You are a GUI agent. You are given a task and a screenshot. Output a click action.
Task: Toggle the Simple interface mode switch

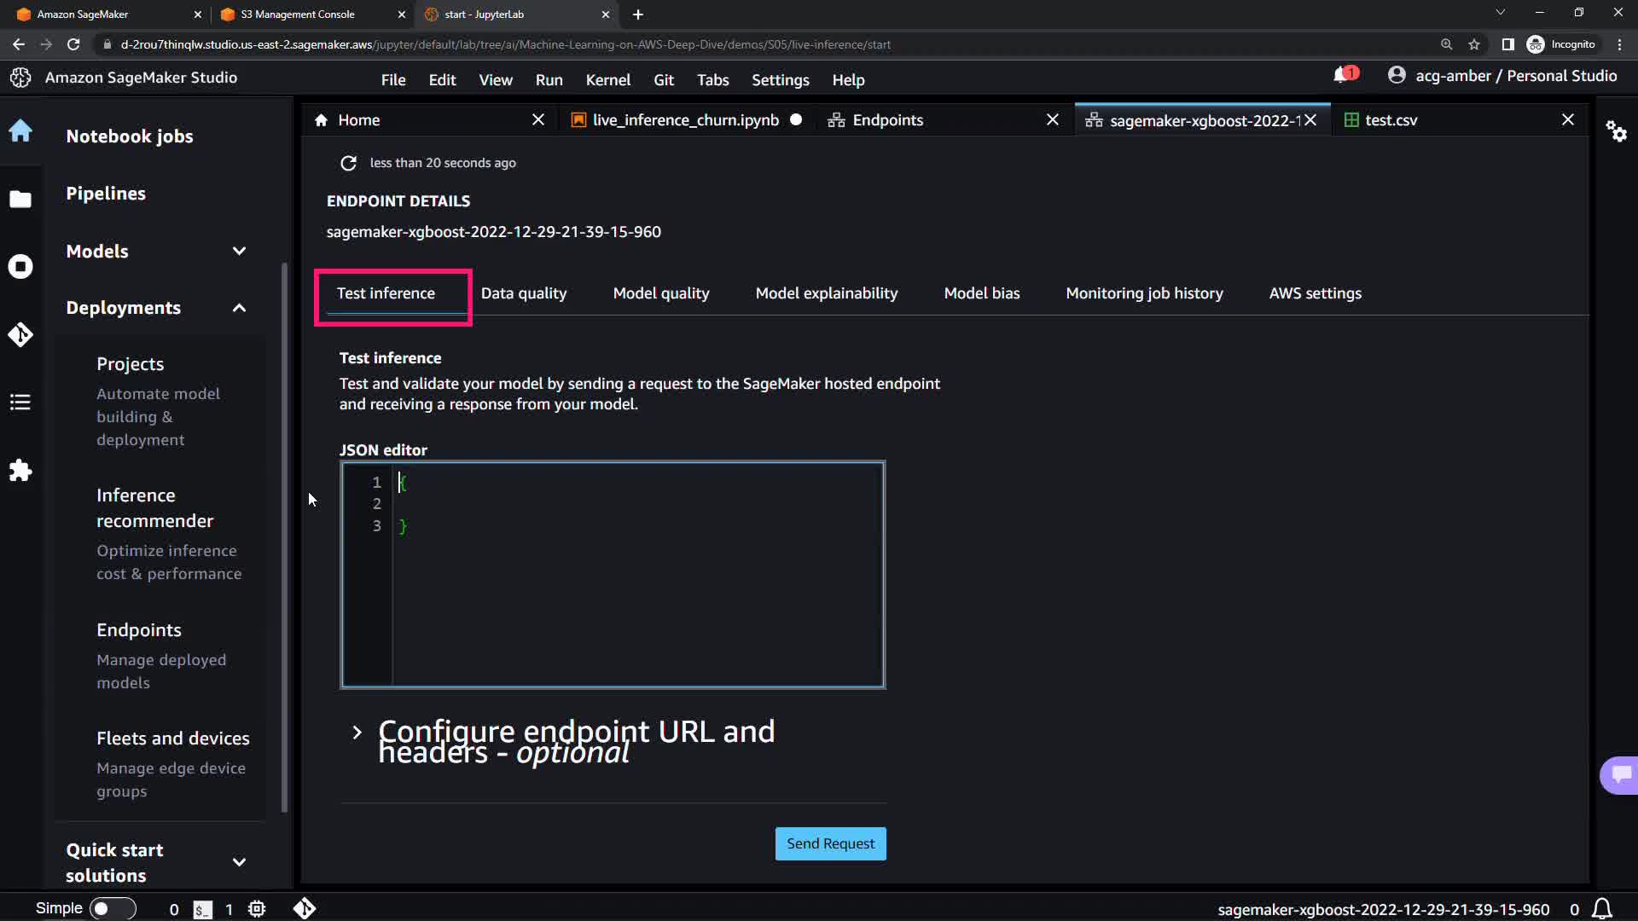point(113,909)
